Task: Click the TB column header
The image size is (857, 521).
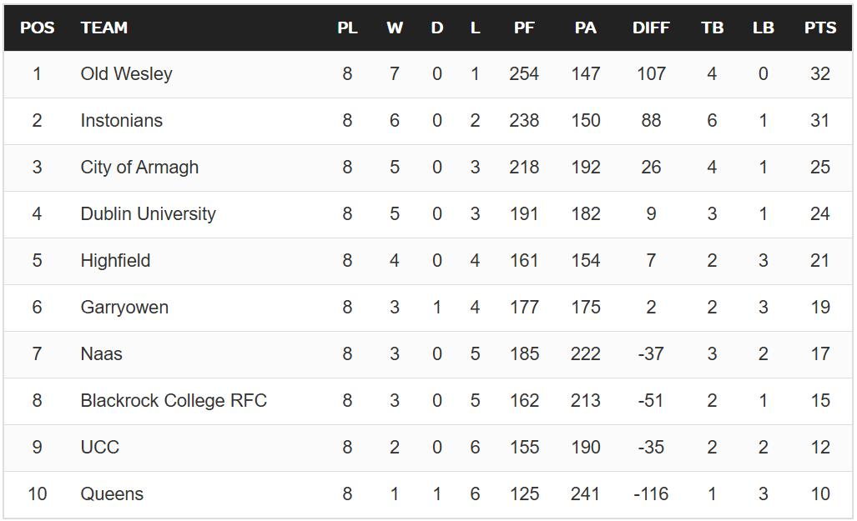Action: coord(712,28)
